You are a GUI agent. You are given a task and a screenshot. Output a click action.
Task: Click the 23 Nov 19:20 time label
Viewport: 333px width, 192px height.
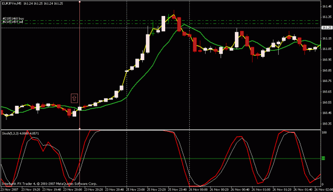[x=31, y=189]
